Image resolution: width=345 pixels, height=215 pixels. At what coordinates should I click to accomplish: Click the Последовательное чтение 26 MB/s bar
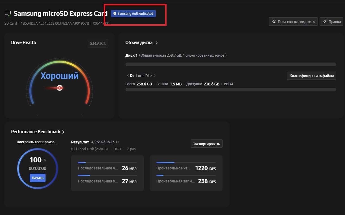[107, 163]
